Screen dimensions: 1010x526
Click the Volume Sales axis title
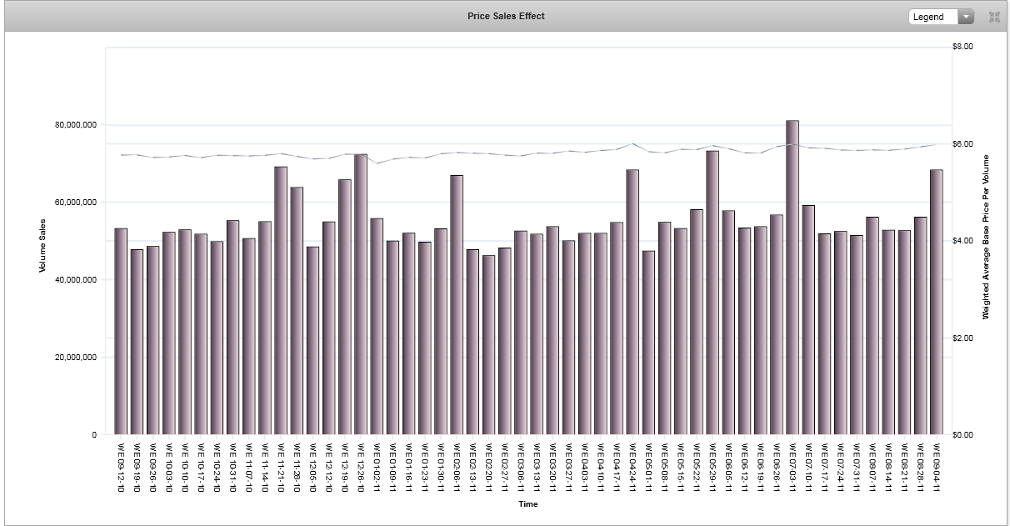click(x=42, y=246)
